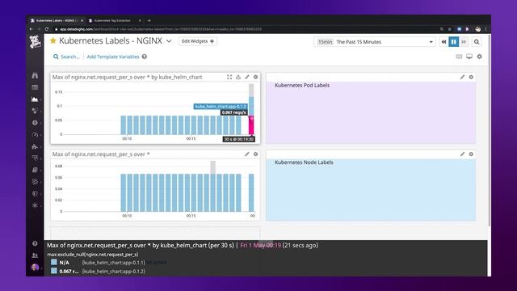The height and width of the screenshot is (291, 517).
Task: Edit the kube_helm_chart graph with pencil icon
Action: [247, 77]
